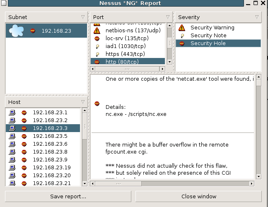Viewport: 268px width, 207px height.
Task: Click the computer icon for host 192.168.23.2
Action: [x=12, y=120]
